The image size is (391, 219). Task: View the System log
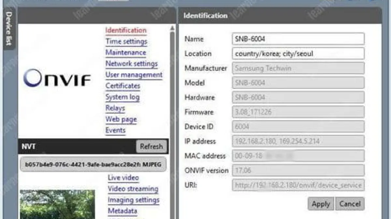coord(122,97)
